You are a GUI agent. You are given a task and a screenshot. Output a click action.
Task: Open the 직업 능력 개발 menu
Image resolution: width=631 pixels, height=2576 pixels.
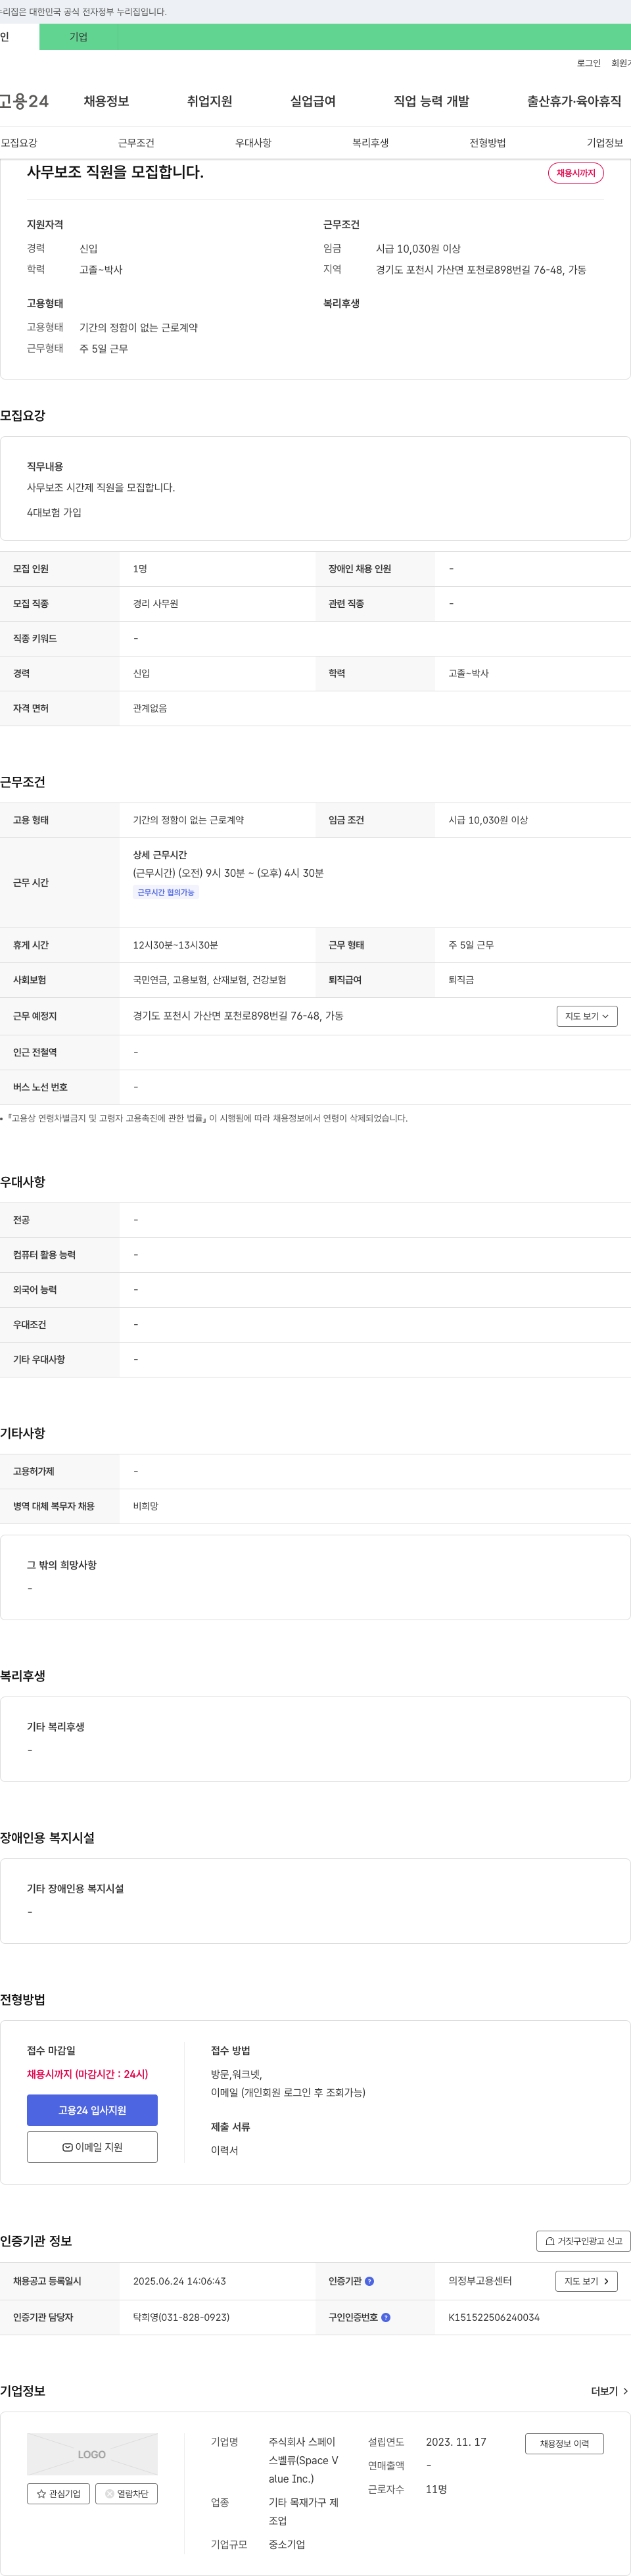pos(431,101)
